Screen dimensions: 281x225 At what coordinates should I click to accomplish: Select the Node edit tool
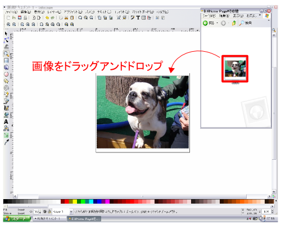6,40
